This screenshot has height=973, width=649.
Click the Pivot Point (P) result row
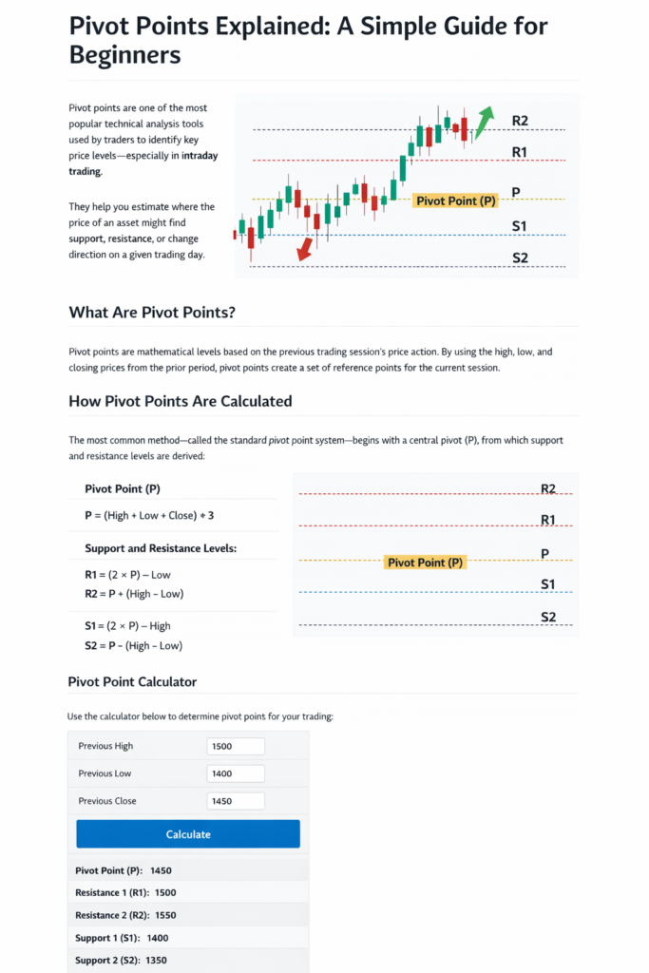188,870
